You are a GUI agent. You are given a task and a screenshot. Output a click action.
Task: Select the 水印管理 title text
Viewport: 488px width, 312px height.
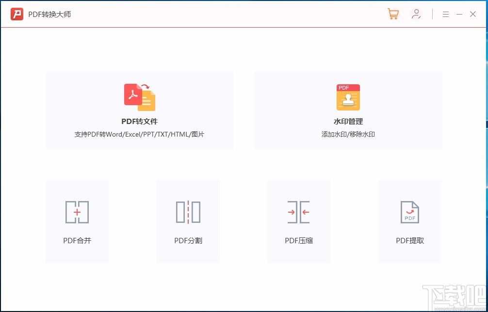tap(348, 122)
